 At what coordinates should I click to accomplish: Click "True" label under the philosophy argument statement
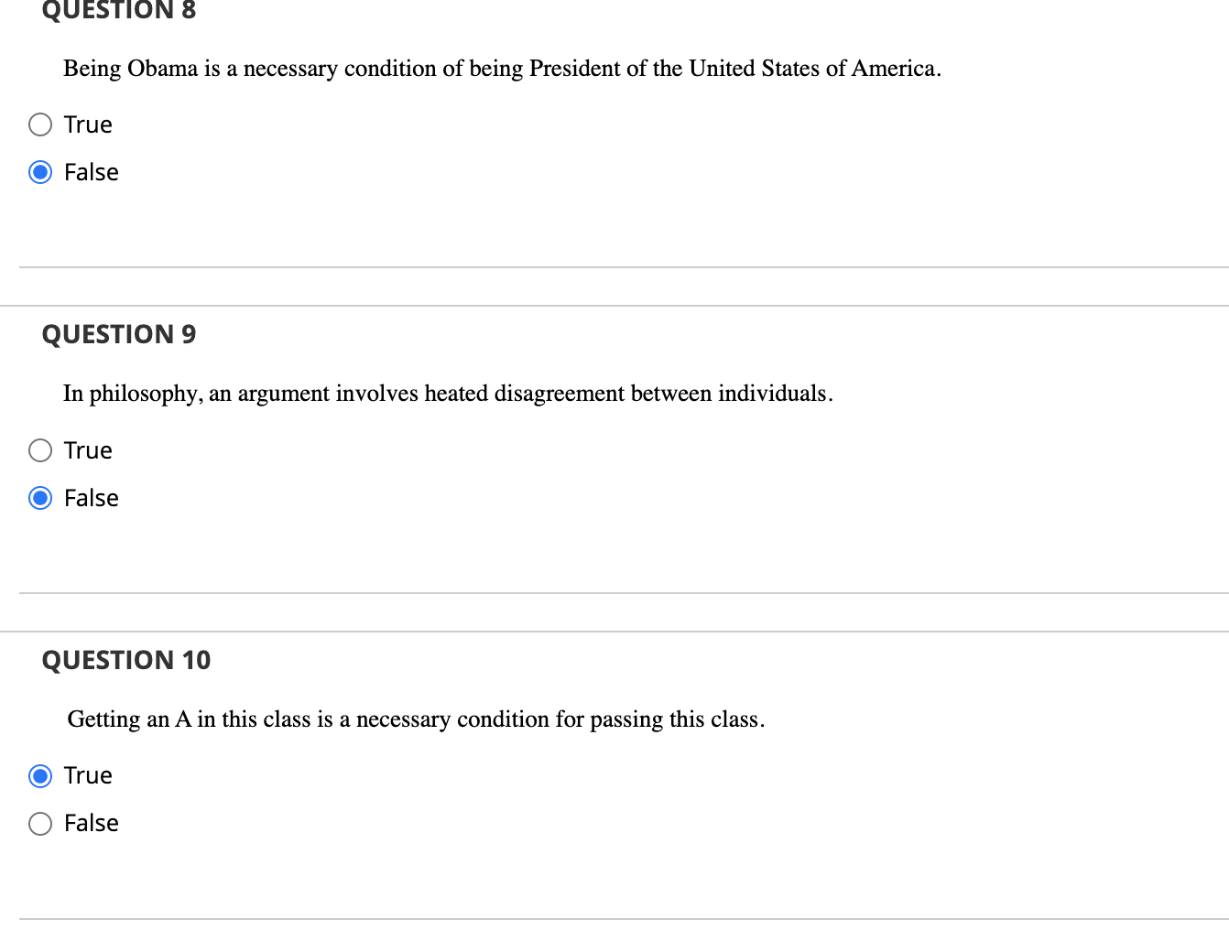[x=88, y=450]
